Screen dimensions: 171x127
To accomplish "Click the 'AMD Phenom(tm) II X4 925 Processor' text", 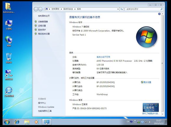I will click(114, 61).
